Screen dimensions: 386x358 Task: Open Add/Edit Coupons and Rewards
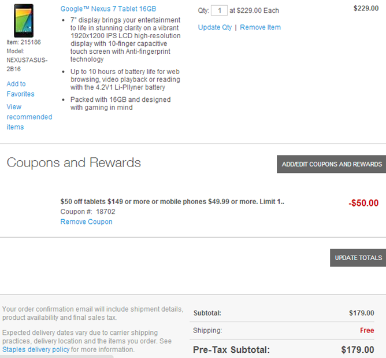point(331,164)
